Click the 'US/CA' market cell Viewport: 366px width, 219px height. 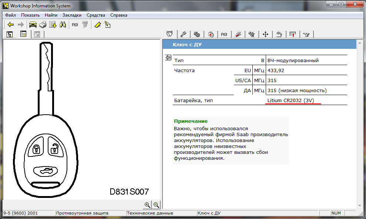click(x=243, y=81)
